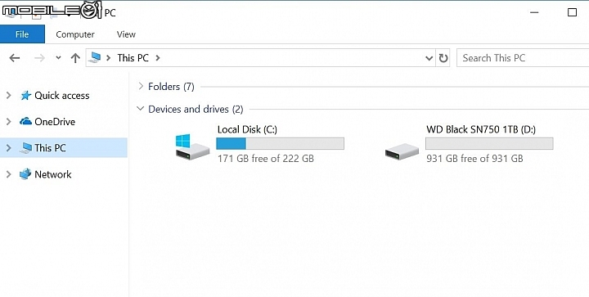Open address bar history dropdown
Viewport: 589px width, 297px height.
tap(429, 58)
